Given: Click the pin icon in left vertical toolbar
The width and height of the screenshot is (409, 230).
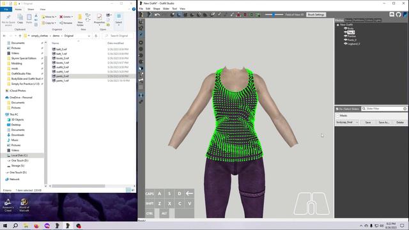Looking at the screenshot, I should [x=141, y=28].
